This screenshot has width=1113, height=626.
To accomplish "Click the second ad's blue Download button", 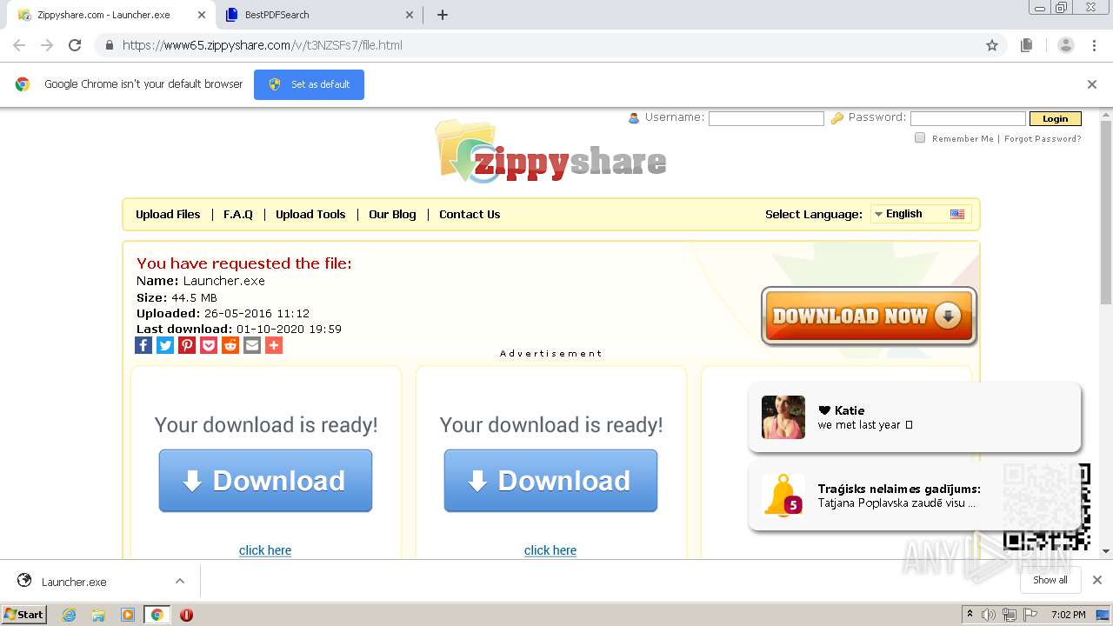I will coord(550,481).
